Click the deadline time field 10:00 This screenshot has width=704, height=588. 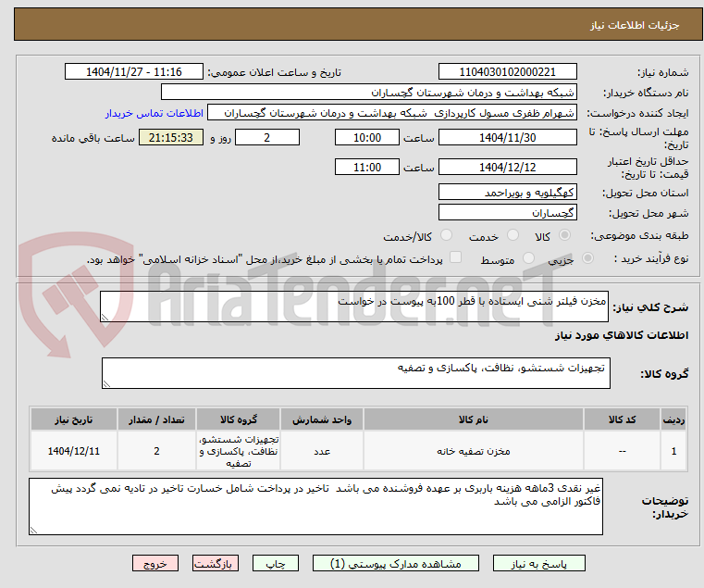[x=367, y=138]
